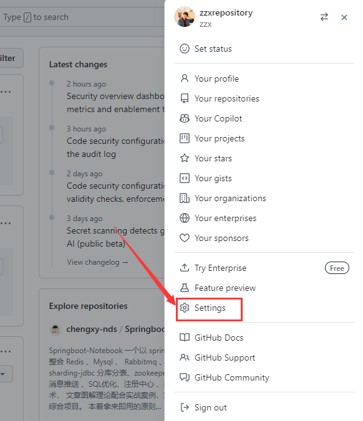Click the globe icon for Your enterprises
363x421 pixels.
pos(185,218)
